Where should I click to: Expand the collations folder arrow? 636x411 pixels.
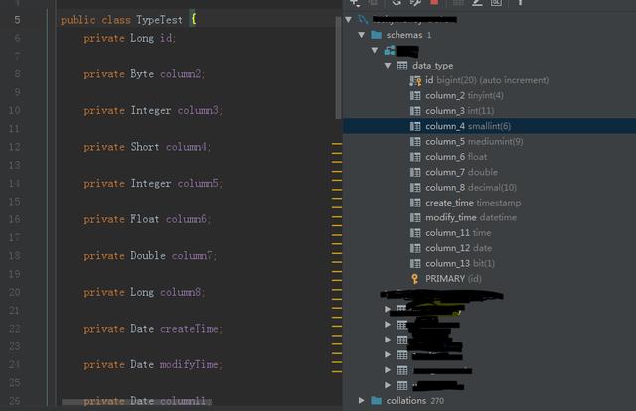pos(362,401)
